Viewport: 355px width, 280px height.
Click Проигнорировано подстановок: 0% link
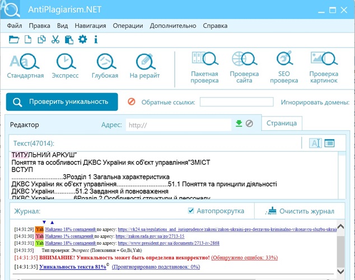[x=156, y=267]
